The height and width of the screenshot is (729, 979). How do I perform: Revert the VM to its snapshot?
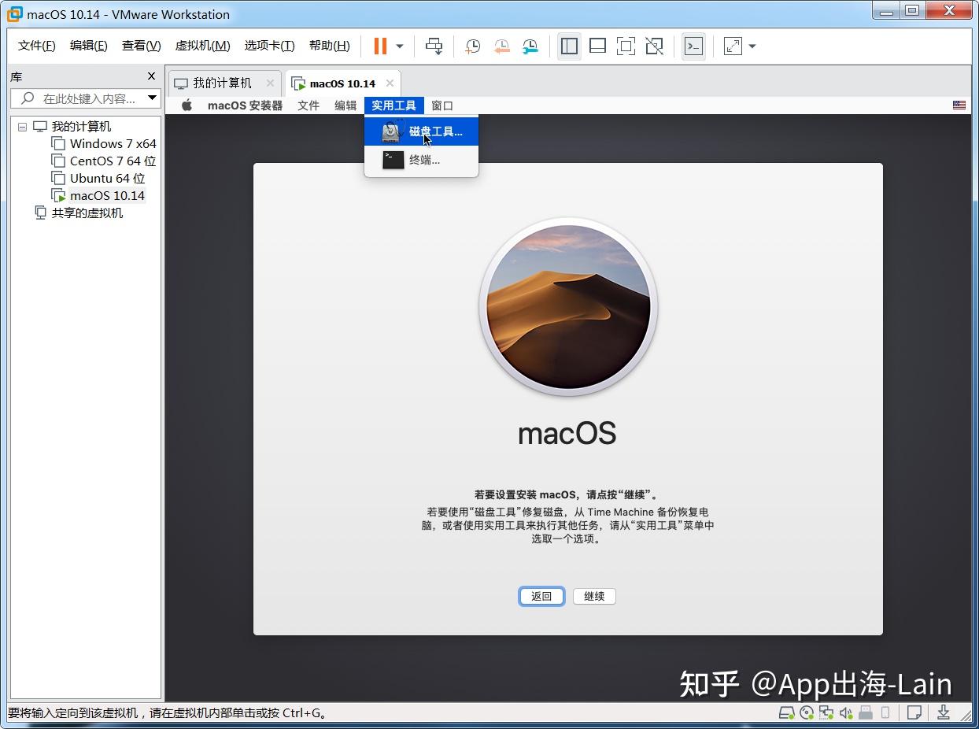click(501, 46)
